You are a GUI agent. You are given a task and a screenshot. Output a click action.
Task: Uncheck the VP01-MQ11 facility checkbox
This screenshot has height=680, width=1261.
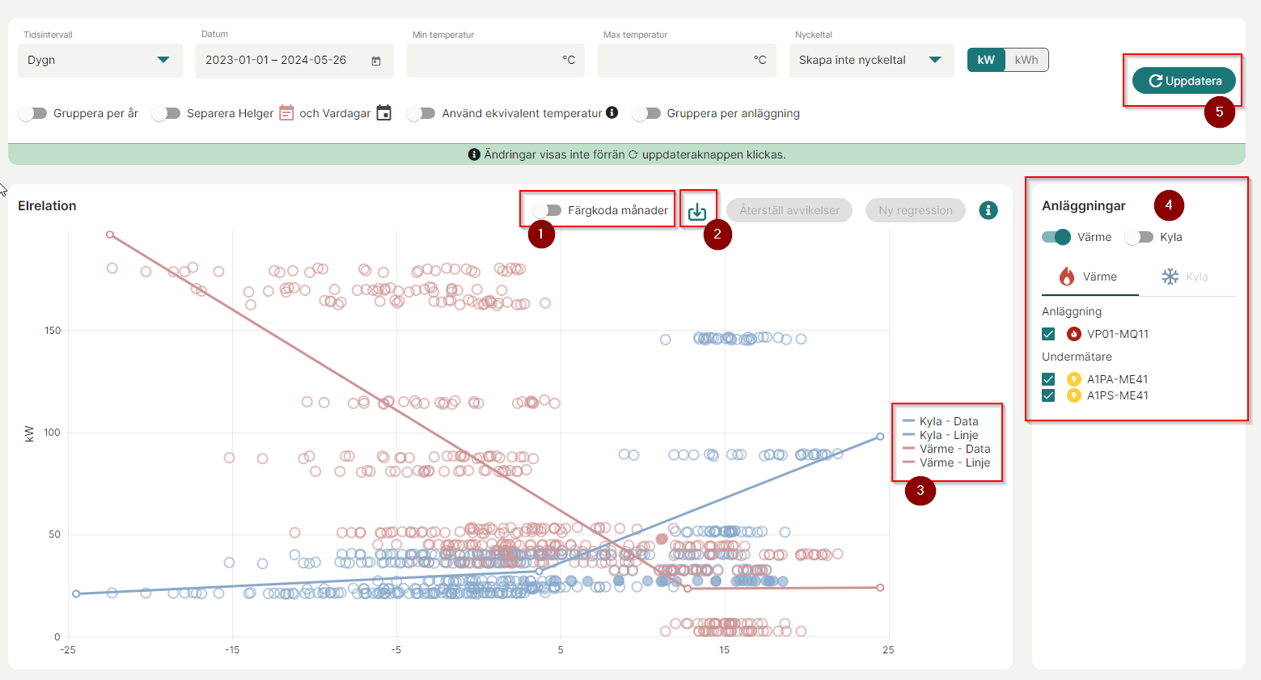tap(1049, 334)
